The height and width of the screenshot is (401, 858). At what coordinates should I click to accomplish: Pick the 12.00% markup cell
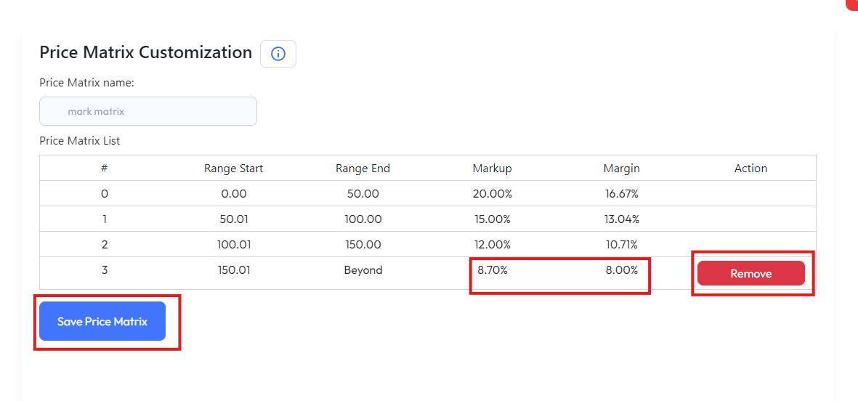click(492, 245)
